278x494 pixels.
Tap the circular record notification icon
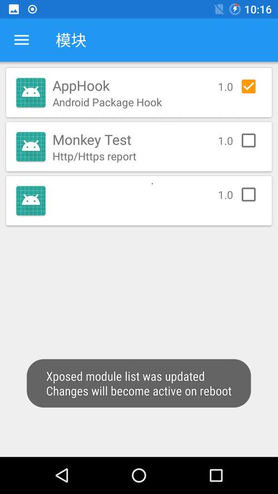32,9
